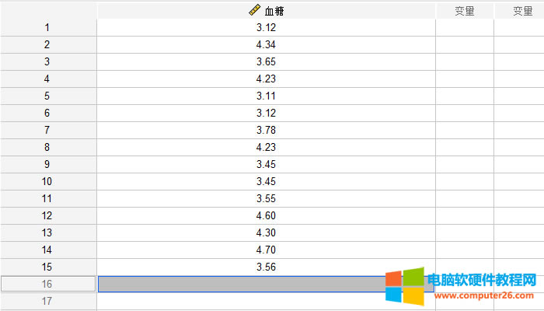Viewport: 544px width, 311px height.
Task: Click the 3.12 cell in row 1
Action: point(266,27)
